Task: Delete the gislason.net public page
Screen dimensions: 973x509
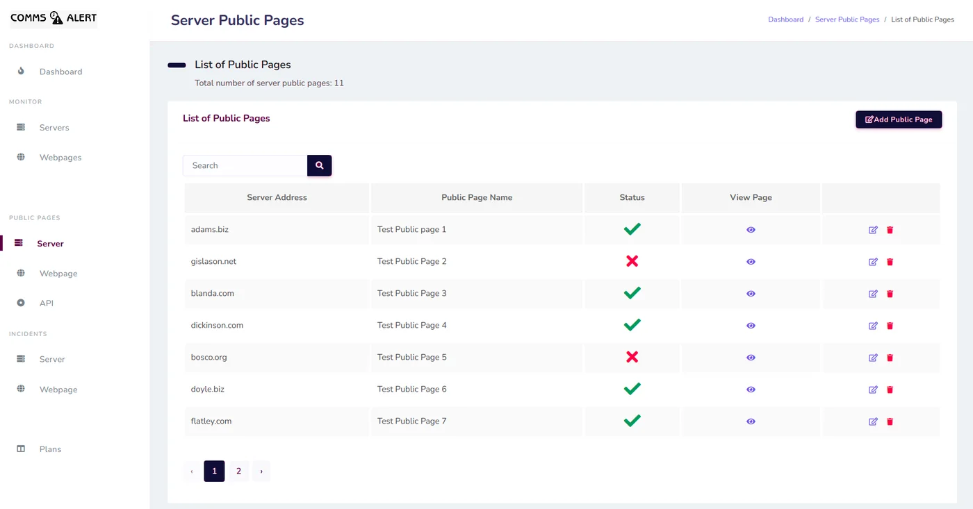Action: [x=890, y=262]
